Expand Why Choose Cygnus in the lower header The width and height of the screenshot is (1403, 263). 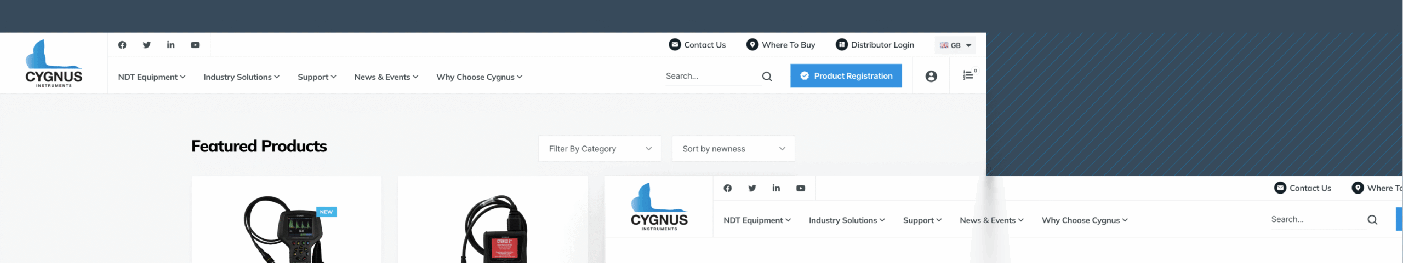click(x=1085, y=220)
